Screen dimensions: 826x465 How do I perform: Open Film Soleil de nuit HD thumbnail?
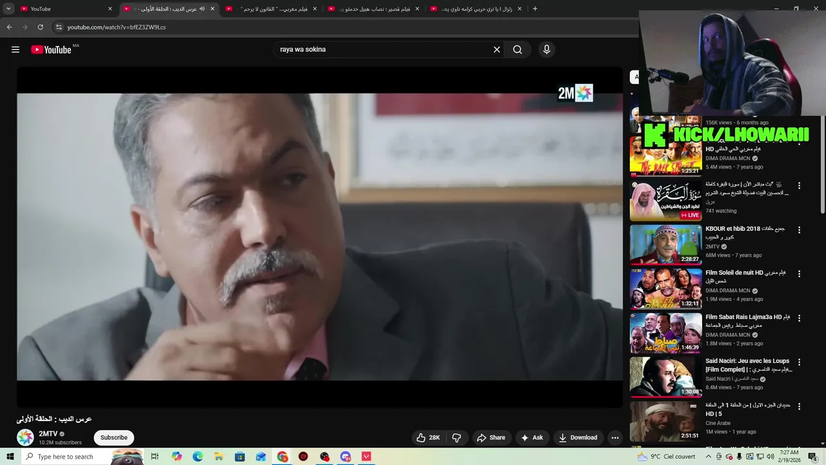(665, 289)
